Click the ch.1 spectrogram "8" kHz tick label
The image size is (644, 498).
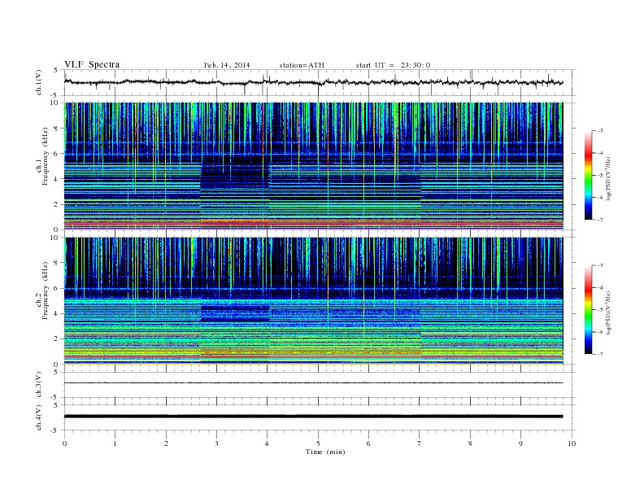click(57, 129)
